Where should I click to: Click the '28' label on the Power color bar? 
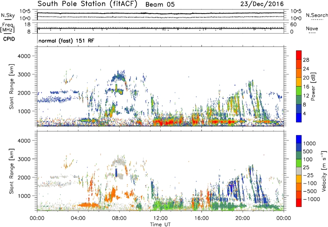click(x=306, y=60)
